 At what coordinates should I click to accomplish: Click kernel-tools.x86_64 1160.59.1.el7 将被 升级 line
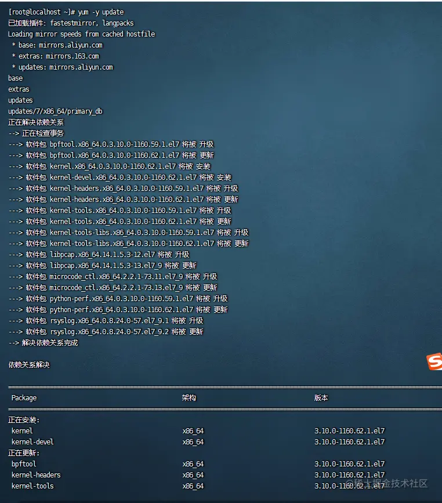pos(119,211)
